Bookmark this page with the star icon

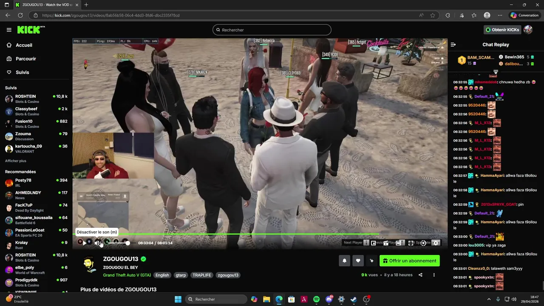(x=433, y=15)
